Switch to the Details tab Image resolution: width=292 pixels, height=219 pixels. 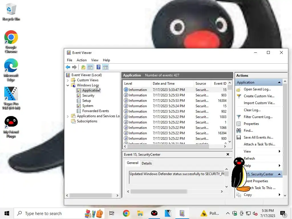[147, 163]
